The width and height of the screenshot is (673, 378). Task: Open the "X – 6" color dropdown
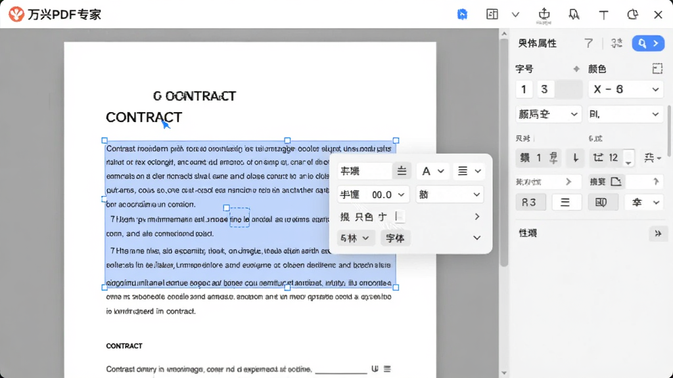coord(626,89)
